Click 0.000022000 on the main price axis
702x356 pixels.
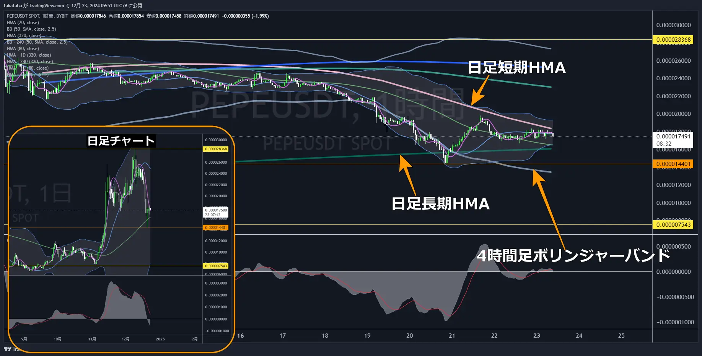(673, 96)
